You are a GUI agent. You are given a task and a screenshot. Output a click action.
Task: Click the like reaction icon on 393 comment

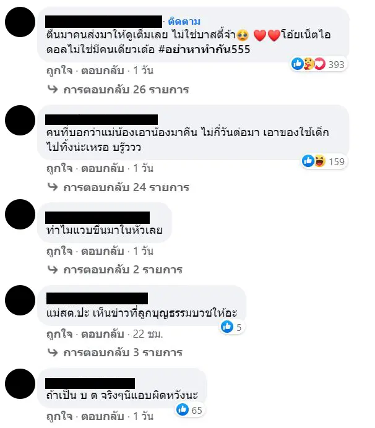(x=297, y=64)
